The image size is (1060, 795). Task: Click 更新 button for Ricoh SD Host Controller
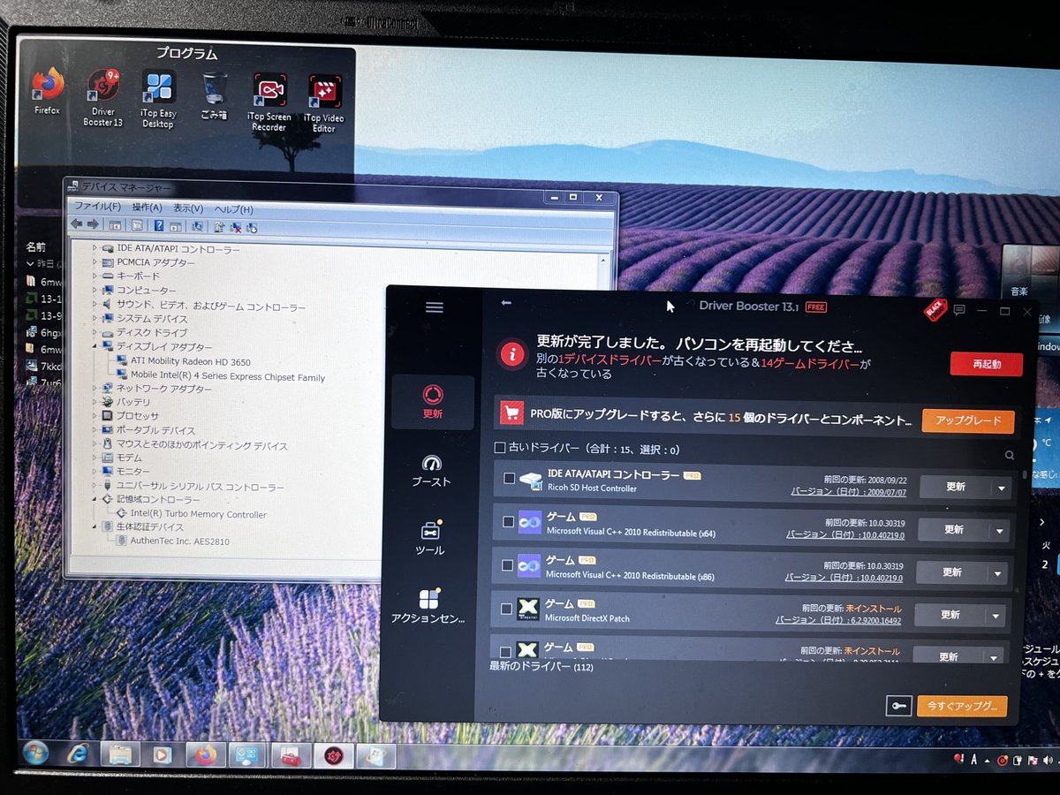(x=956, y=487)
